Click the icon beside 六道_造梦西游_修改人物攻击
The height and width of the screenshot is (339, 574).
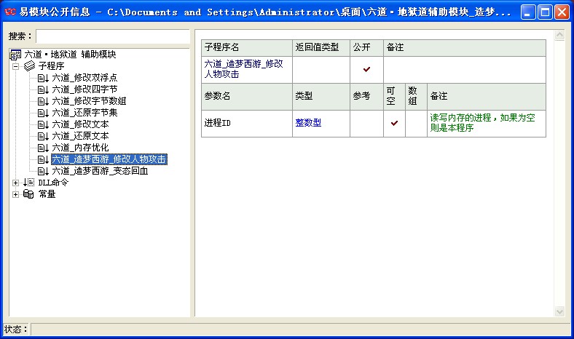point(43,159)
